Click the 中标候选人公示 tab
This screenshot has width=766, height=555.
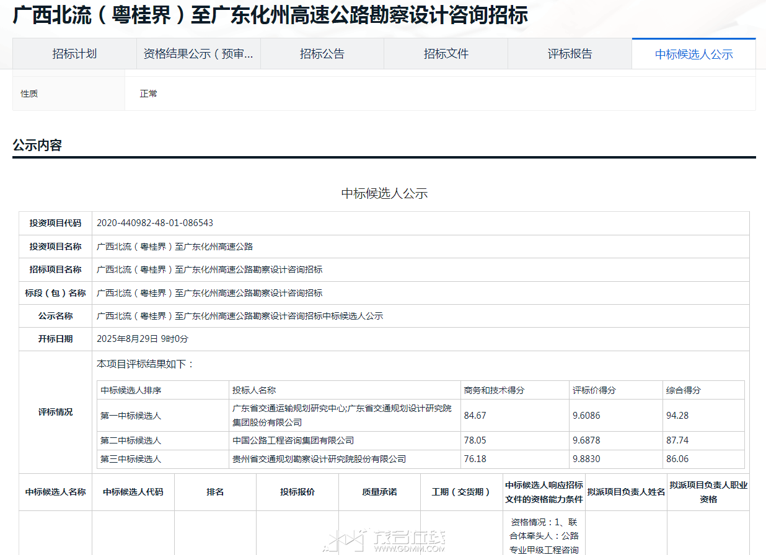(x=694, y=55)
